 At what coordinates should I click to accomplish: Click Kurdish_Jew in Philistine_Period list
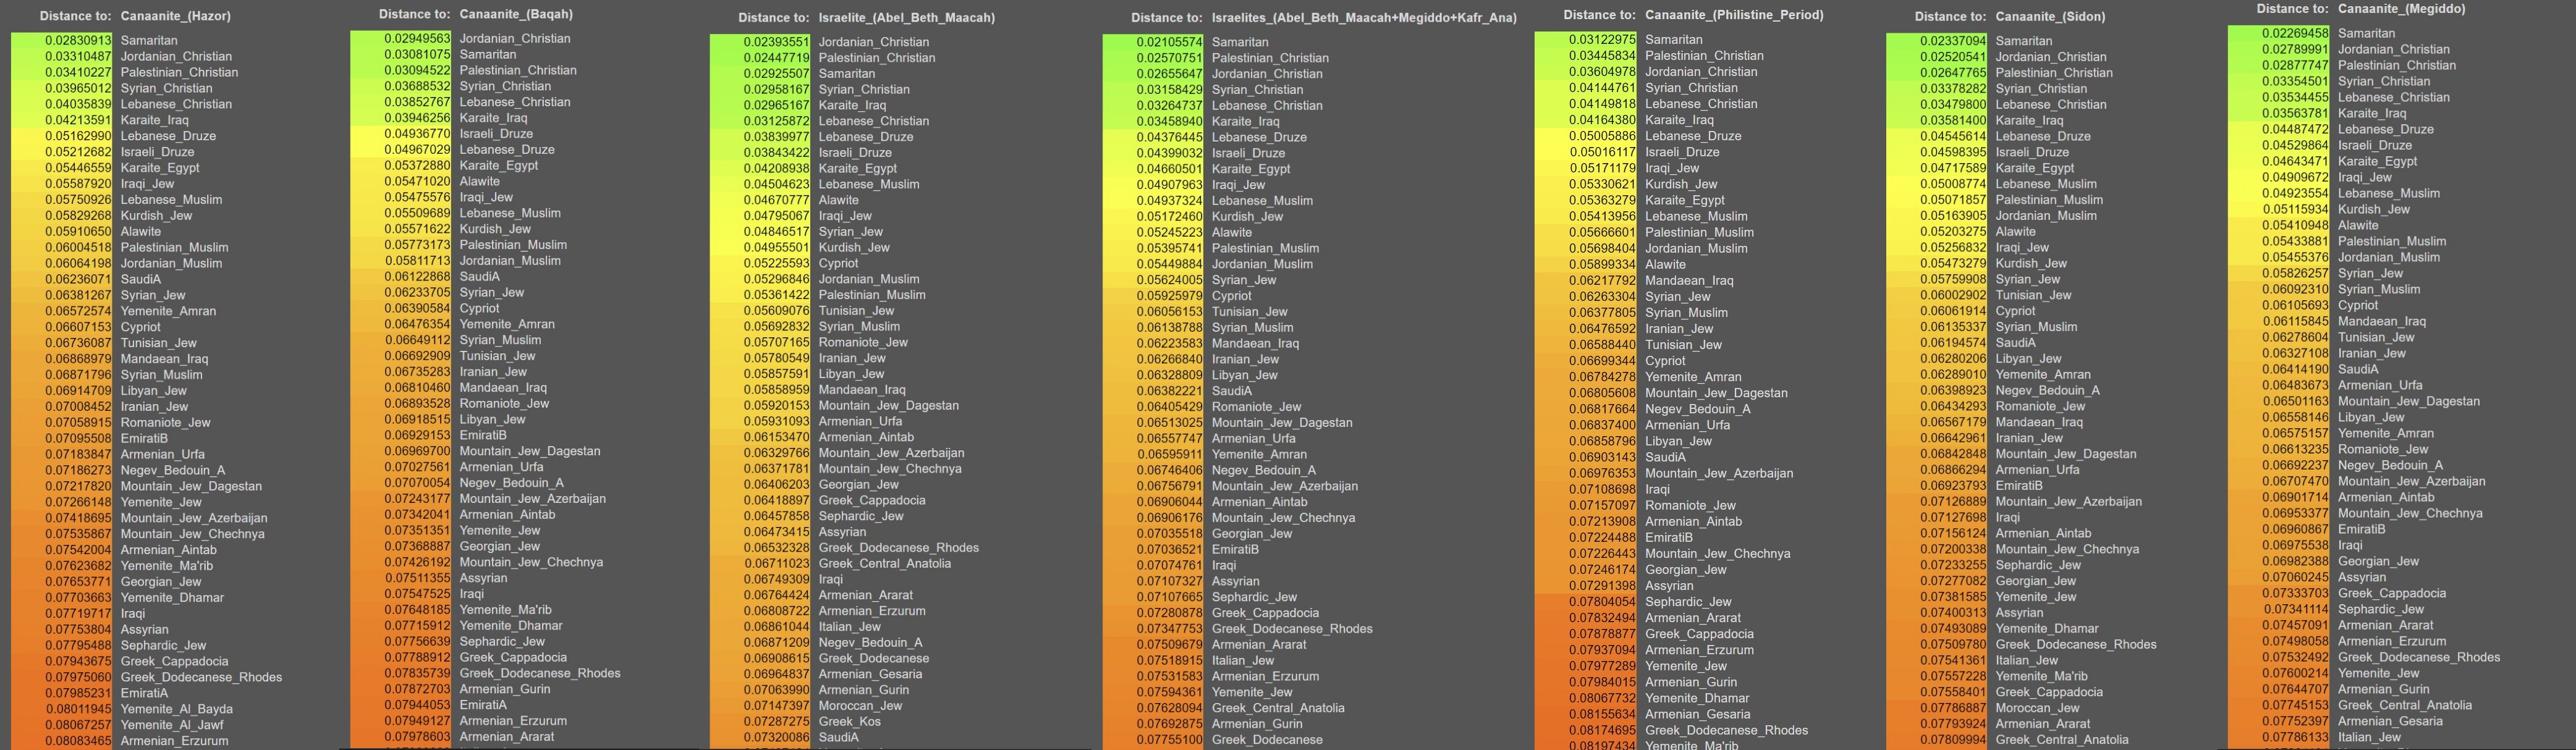(1681, 184)
